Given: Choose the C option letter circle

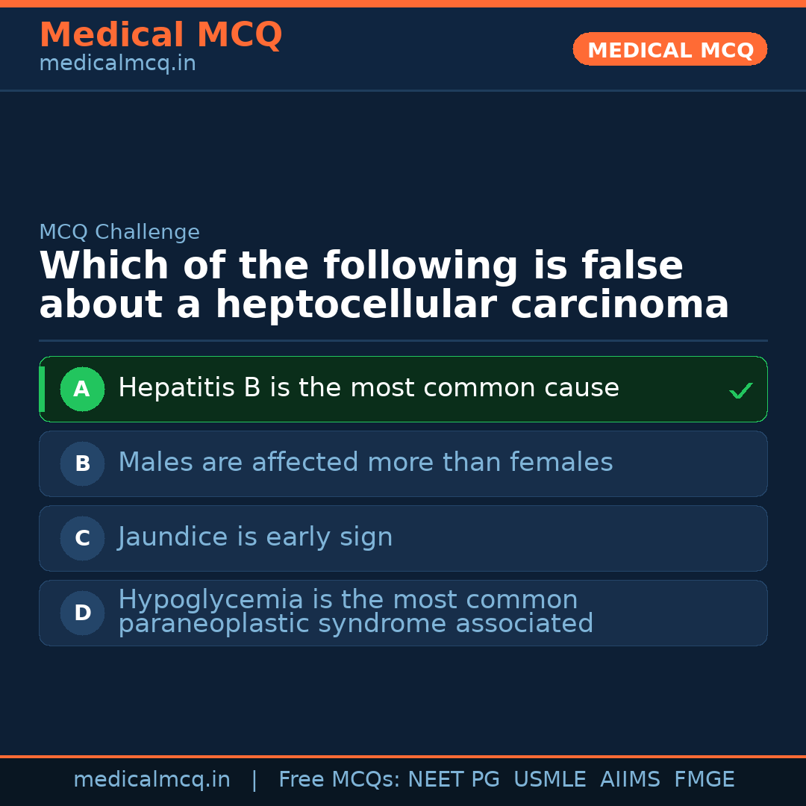Looking at the screenshot, I should [82, 538].
